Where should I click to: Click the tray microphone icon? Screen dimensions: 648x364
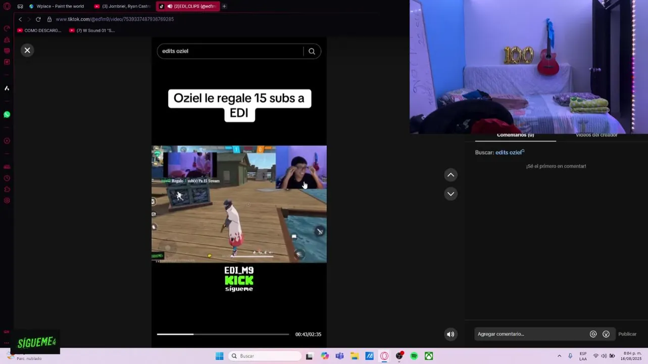click(x=570, y=356)
